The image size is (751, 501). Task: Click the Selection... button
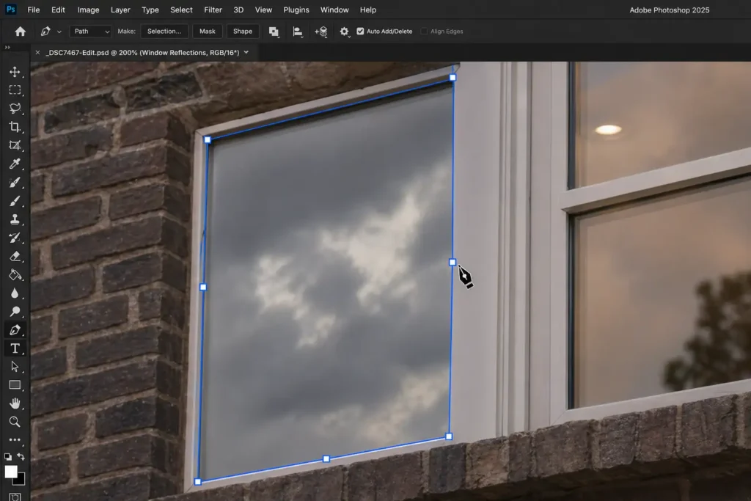(164, 32)
